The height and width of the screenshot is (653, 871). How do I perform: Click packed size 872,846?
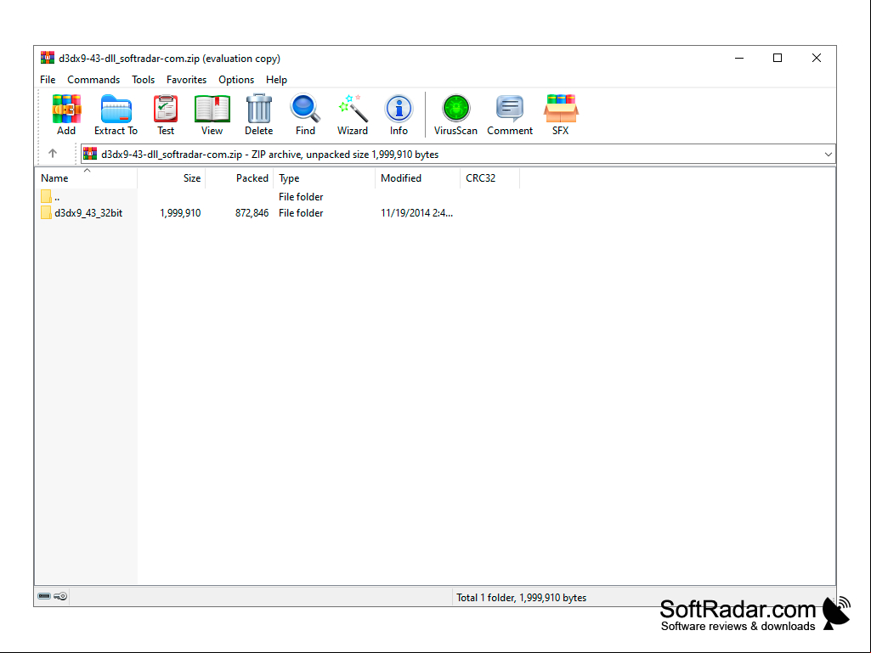tap(252, 212)
